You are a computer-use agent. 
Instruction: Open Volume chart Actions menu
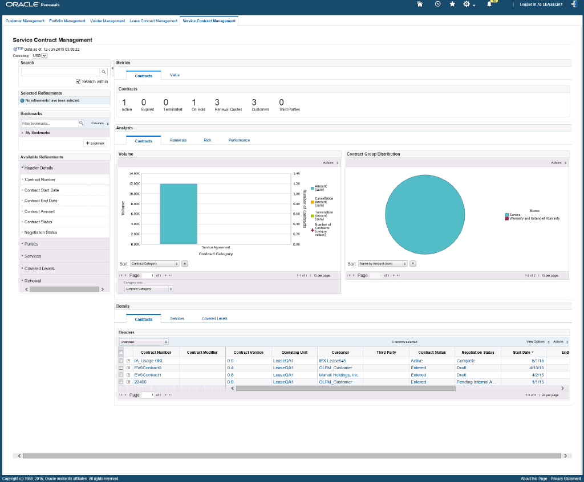(x=330, y=162)
